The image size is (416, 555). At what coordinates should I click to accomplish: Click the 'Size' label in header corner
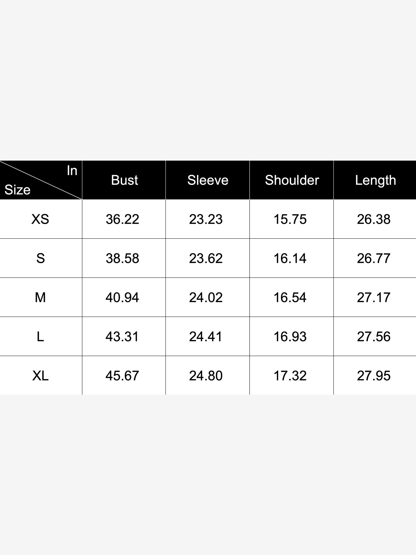point(17,190)
